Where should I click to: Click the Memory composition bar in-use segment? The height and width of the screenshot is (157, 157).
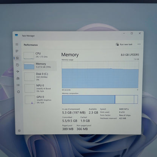88,99
